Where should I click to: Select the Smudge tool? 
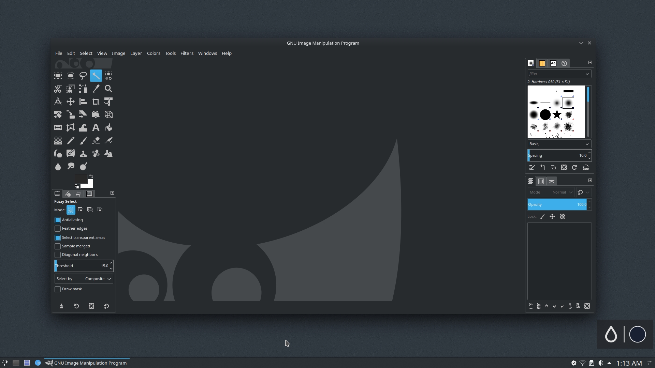click(71, 166)
